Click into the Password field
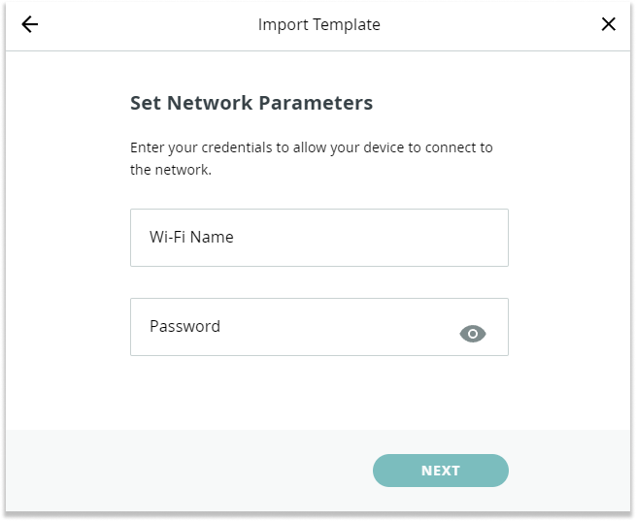Screen dimensions: 636x521 319,327
